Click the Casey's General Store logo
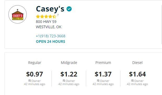162x95 pixels. pos(18,14)
